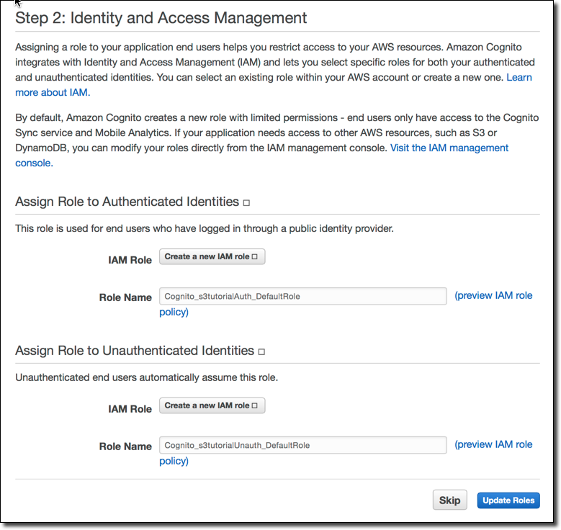Image resolution: width=561 pixels, height=530 pixels.
Task: Click the Role Name label for authenticated role
Action: pyautogui.click(x=125, y=297)
